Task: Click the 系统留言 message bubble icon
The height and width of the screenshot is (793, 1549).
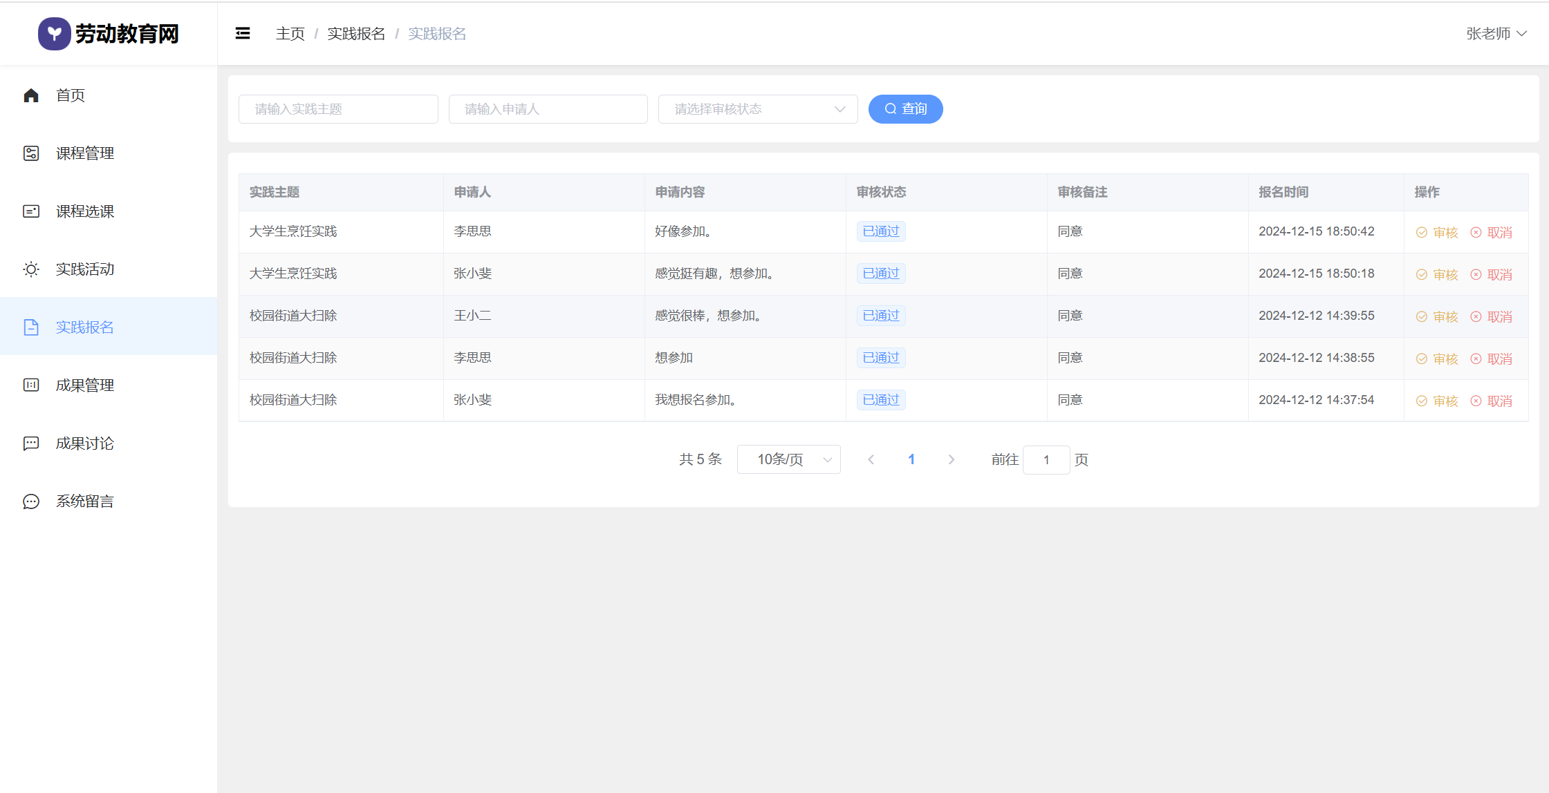Action: (x=31, y=501)
